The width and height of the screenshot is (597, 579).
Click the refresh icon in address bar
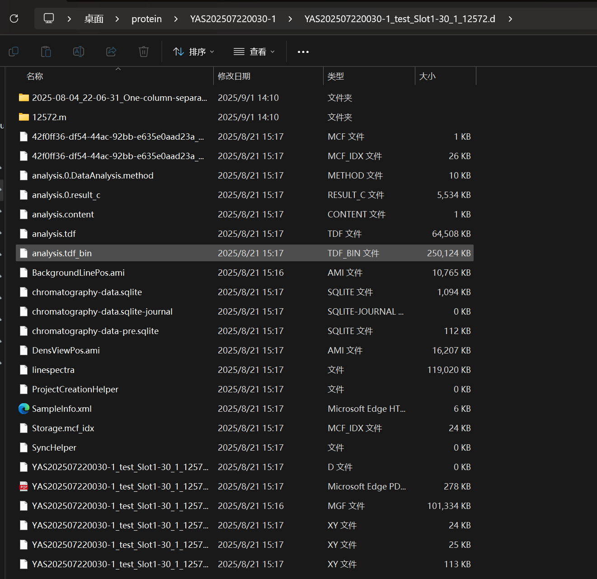[14, 19]
